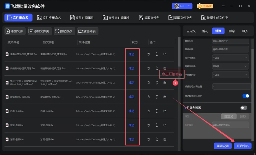Viewport: 256px width, 155px height.
Task: Click the 撤销修改 undo button
Action: point(64,31)
